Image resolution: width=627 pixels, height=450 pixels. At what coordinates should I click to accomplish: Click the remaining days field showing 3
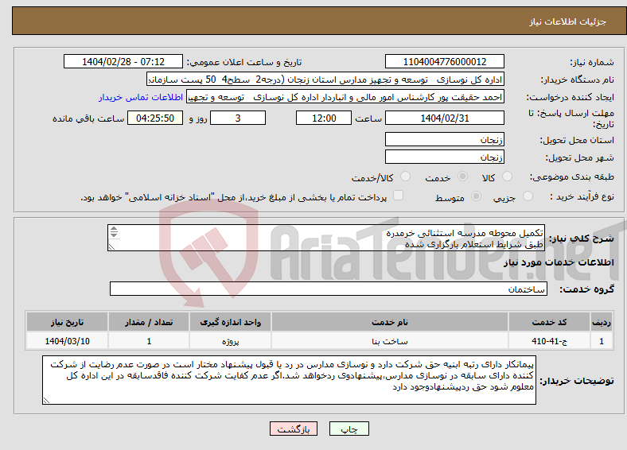click(238, 118)
